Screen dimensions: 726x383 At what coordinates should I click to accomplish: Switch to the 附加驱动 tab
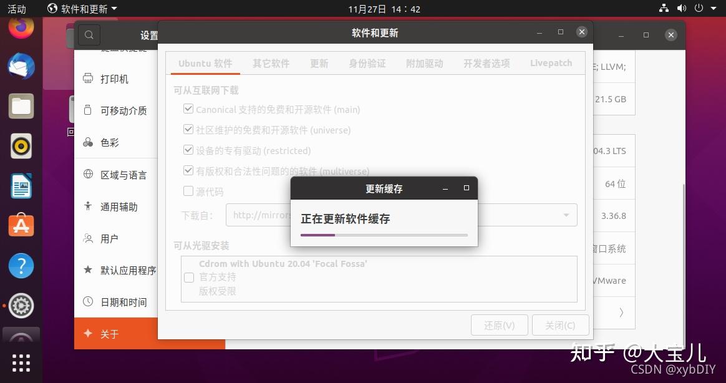pyautogui.click(x=425, y=64)
